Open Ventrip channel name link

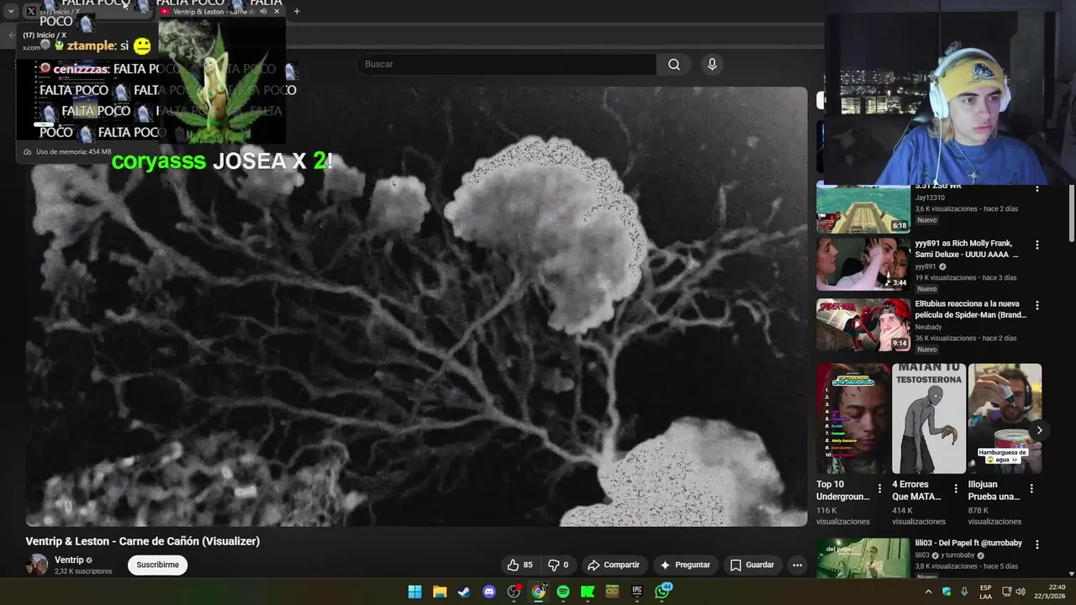click(69, 560)
